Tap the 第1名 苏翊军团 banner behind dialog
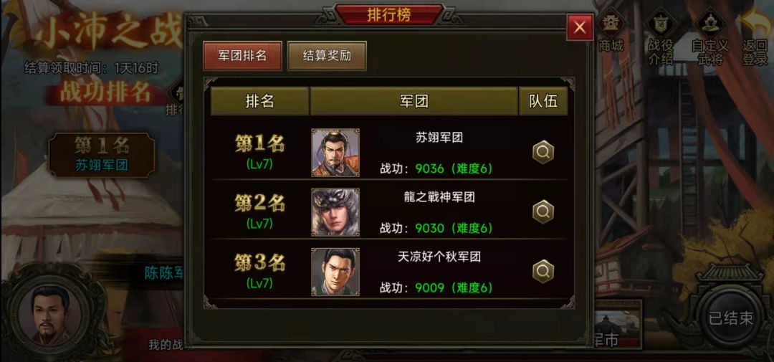This screenshot has width=774, height=362. point(102,155)
